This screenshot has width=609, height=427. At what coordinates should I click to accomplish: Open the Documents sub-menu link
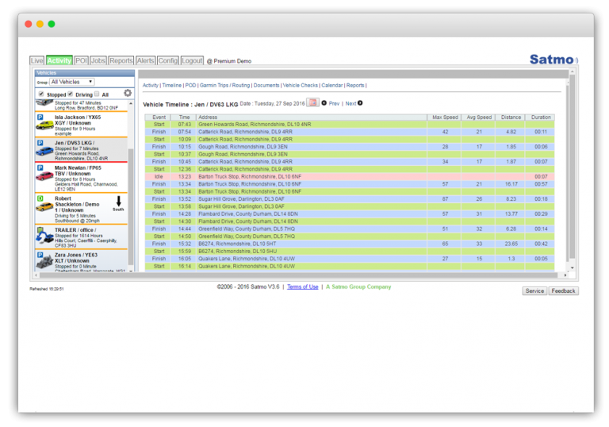pyautogui.click(x=266, y=85)
